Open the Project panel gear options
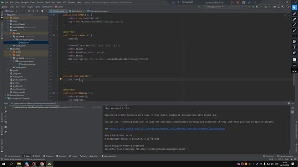 [42, 11]
